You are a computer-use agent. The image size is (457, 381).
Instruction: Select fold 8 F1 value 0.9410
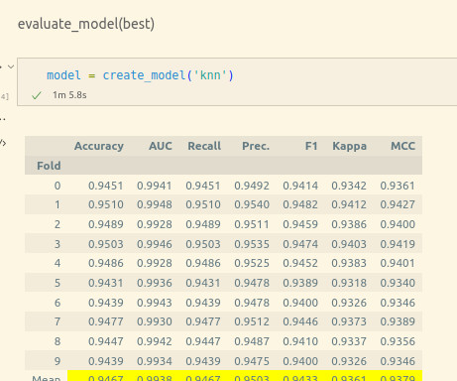coord(300,341)
